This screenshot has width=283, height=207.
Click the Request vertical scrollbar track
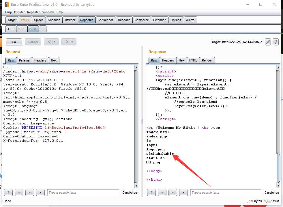point(136,126)
